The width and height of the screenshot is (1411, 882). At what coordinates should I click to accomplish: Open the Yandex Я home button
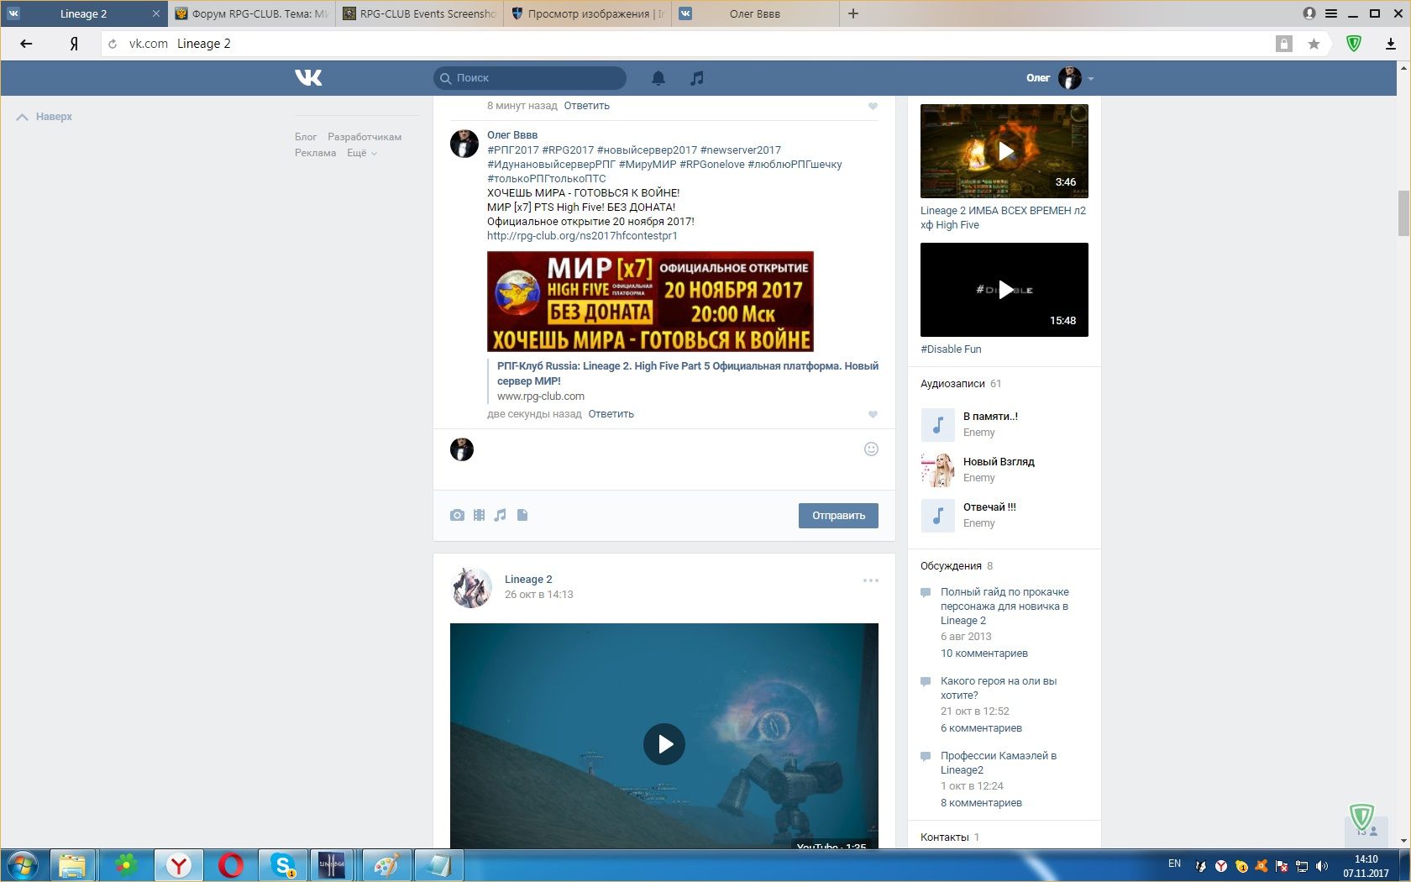[x=74, y=44]
